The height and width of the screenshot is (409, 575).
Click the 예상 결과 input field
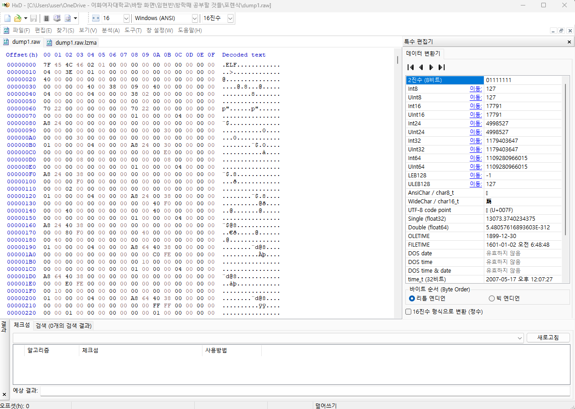305,391
